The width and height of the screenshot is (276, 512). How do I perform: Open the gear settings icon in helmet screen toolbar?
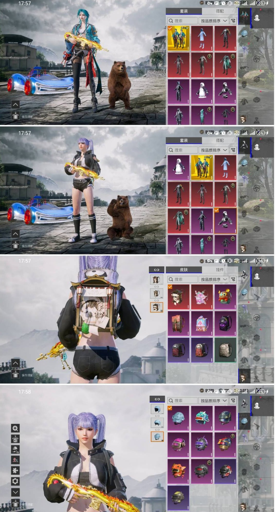15,481
